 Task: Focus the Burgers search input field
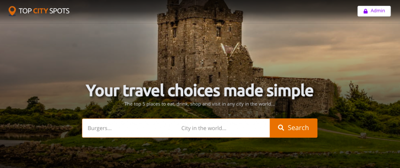(x=129, y=128)
